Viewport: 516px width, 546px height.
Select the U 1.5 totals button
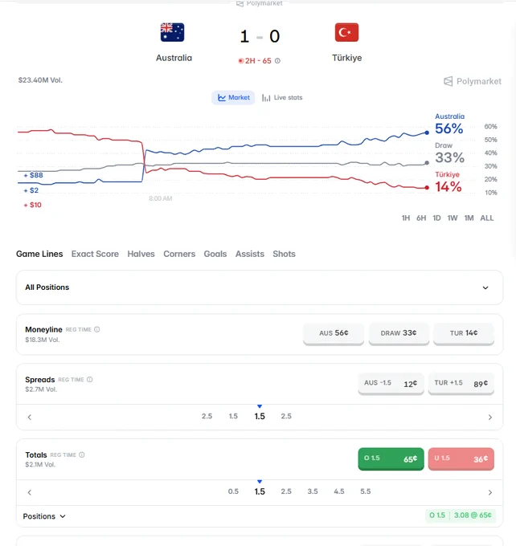click(x=461, y=458)
